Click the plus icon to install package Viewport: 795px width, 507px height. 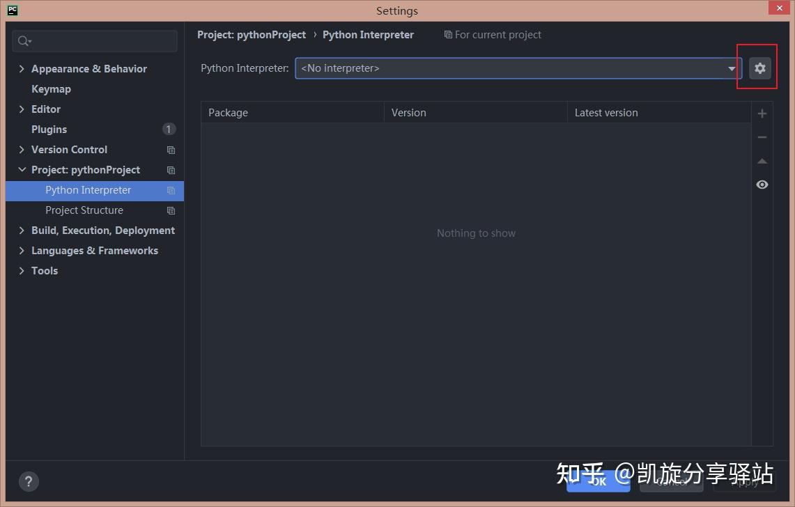[x=762, y=114]
